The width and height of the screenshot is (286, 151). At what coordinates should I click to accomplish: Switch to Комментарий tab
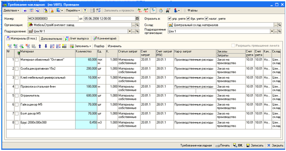[105, 38]
